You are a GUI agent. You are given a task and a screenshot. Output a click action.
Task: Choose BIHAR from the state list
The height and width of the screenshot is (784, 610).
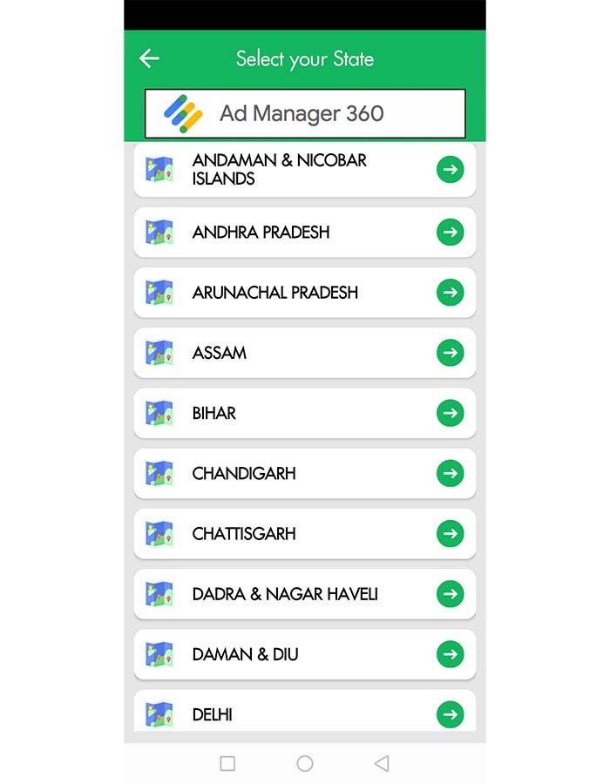[305, 413]
